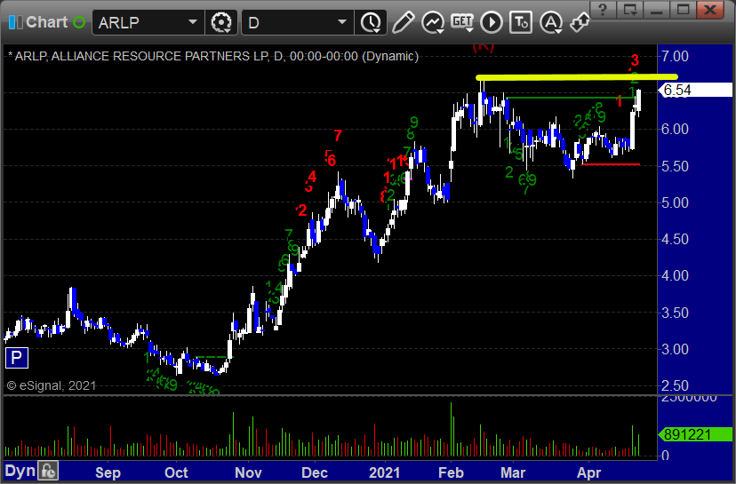
Task: Open the studies line-chart menu
Action: pos(433,22)
